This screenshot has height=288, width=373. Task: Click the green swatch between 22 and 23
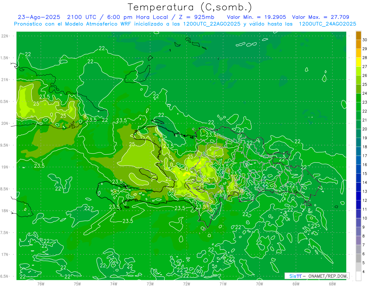358,107
